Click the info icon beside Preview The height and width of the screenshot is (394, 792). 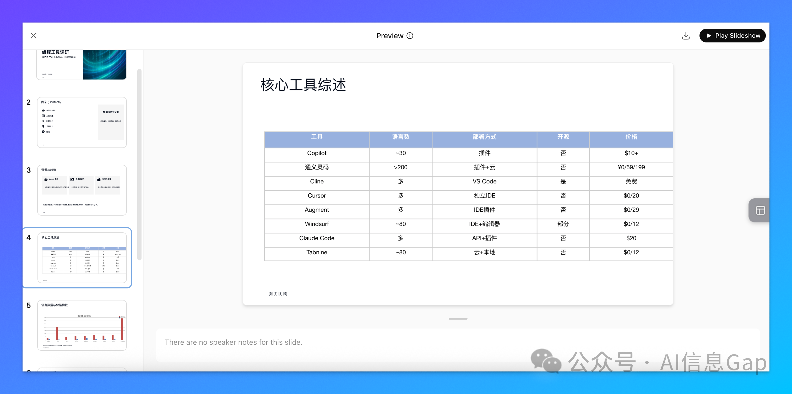tap(410, 36)
